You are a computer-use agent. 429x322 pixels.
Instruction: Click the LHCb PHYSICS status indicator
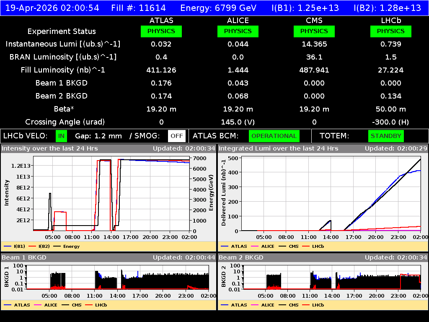coord(391,31)
